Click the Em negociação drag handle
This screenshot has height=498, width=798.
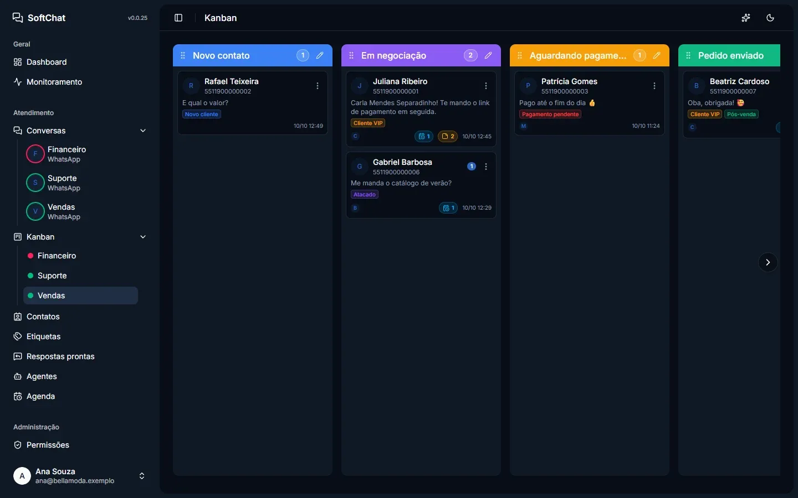point(351,55)
